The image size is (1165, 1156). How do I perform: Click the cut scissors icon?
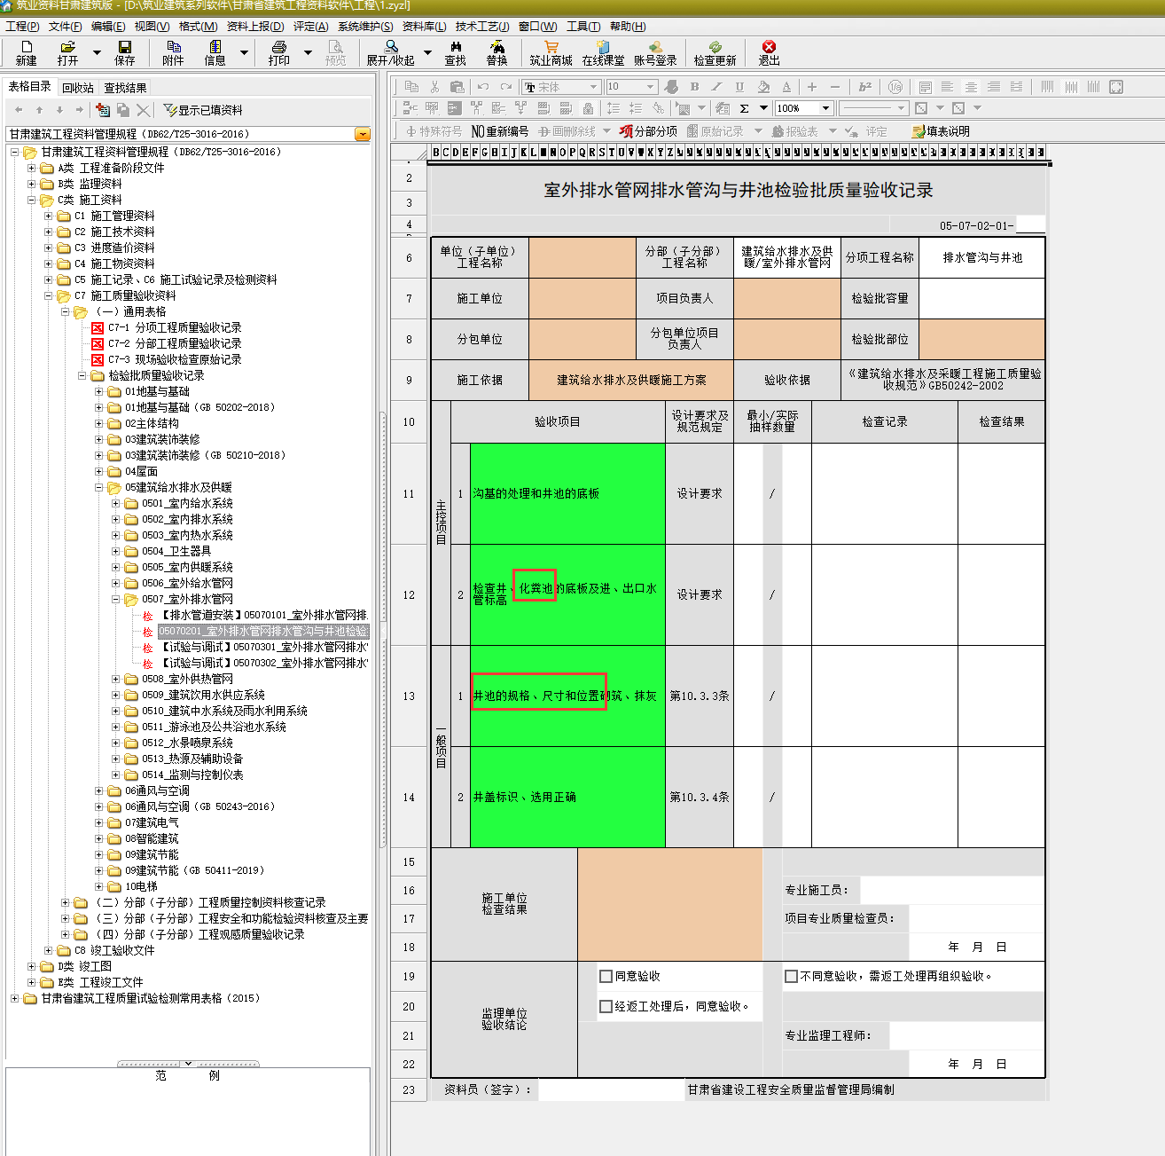(434, 87)
